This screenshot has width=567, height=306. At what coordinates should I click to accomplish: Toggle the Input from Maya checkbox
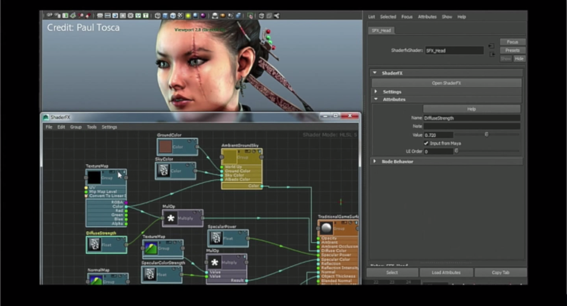426,143
